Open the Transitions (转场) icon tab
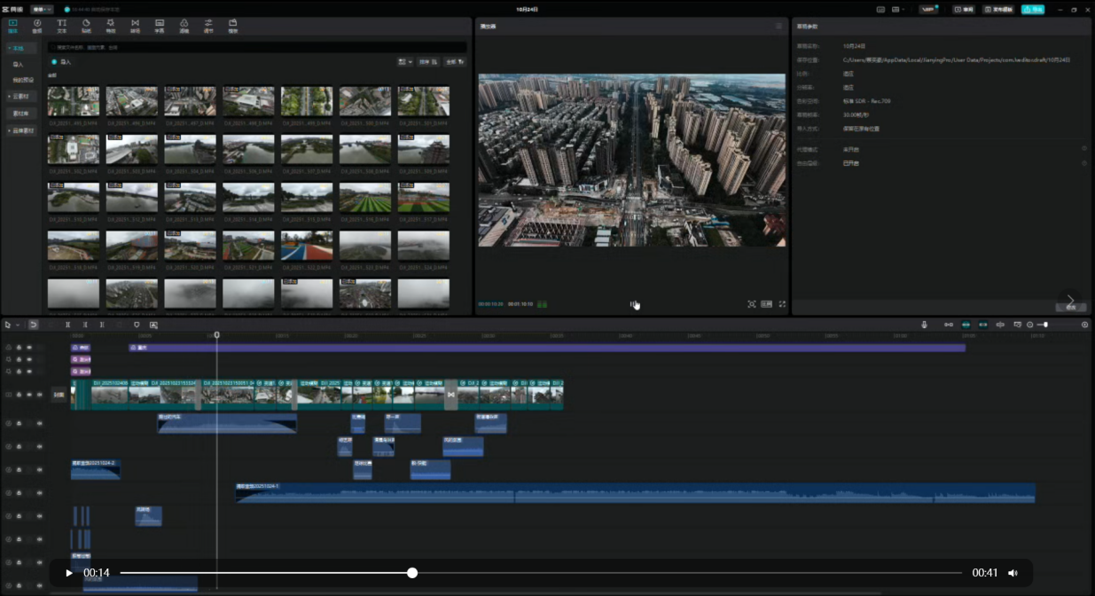Viewport: 1095px width, 596px height. 135,26
